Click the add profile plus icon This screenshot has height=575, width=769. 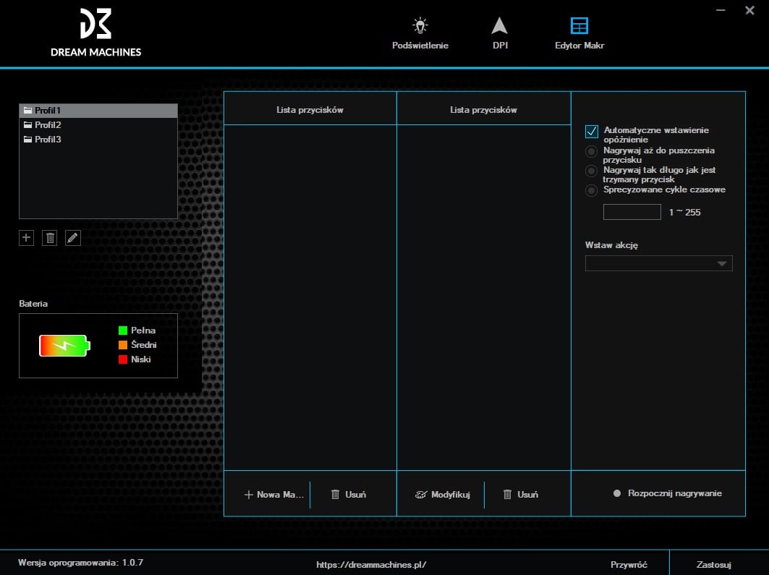27,238
